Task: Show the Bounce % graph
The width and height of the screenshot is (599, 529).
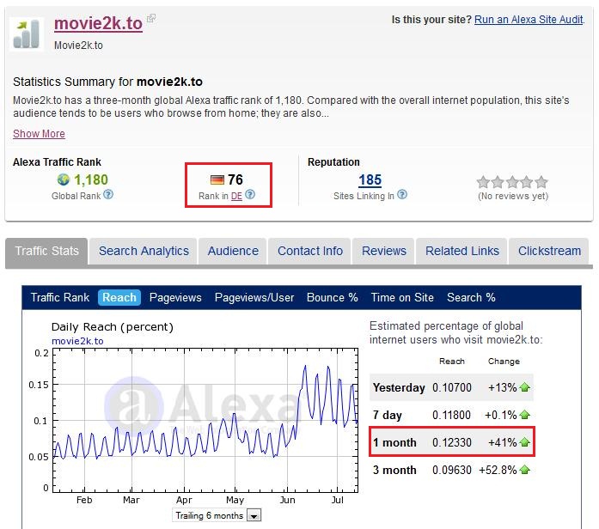Action: point(333,297)
